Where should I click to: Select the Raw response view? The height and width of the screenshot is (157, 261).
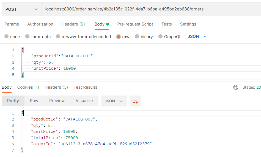click(x=34, y=101)
